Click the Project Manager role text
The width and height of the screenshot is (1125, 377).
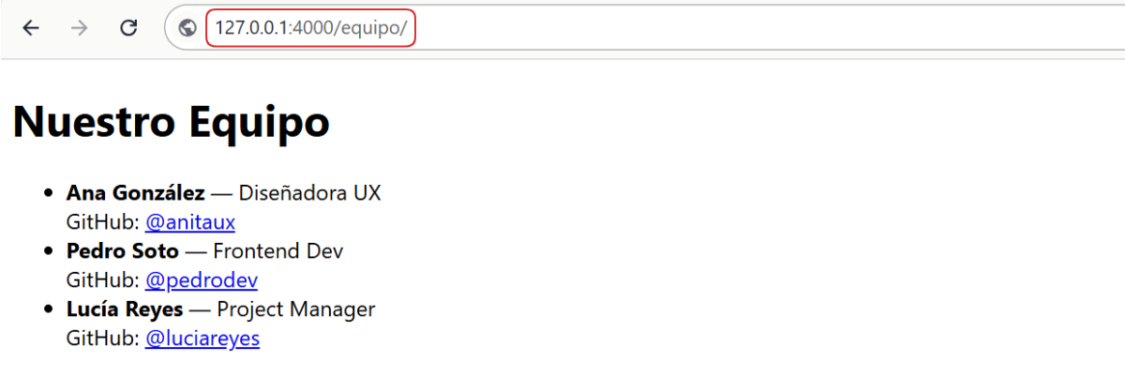[x=296, y=309]
